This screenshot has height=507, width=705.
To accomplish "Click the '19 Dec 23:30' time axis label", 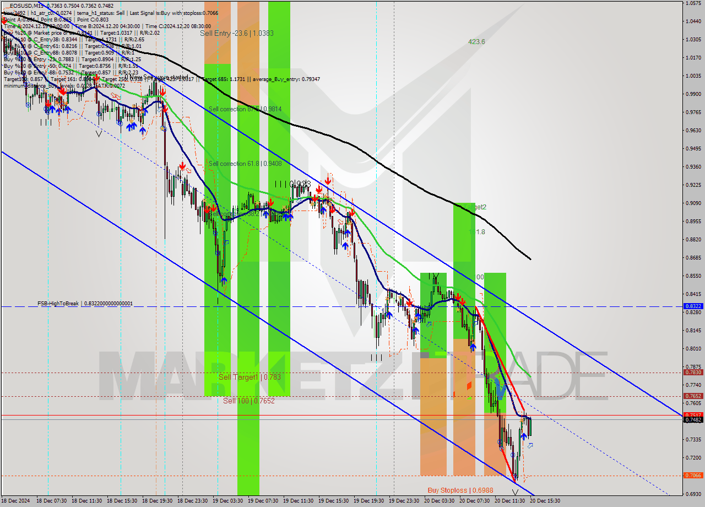I will coord(403,501).
